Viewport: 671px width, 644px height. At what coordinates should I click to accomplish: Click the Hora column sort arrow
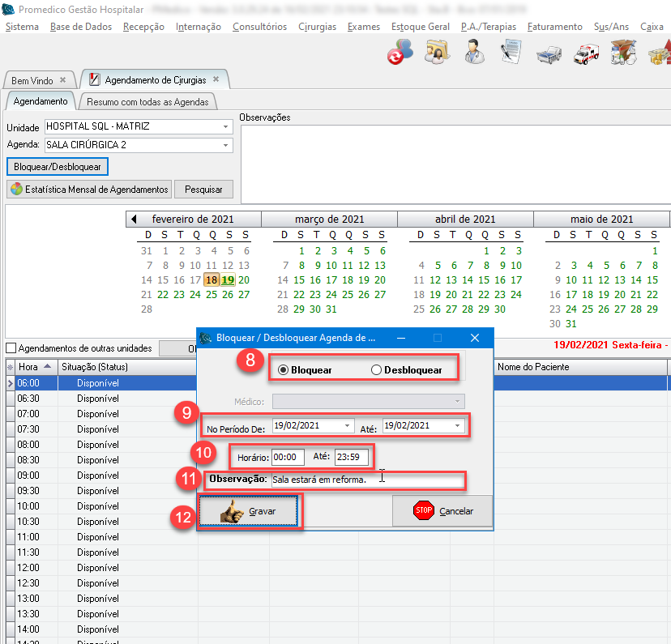point(48,366)
